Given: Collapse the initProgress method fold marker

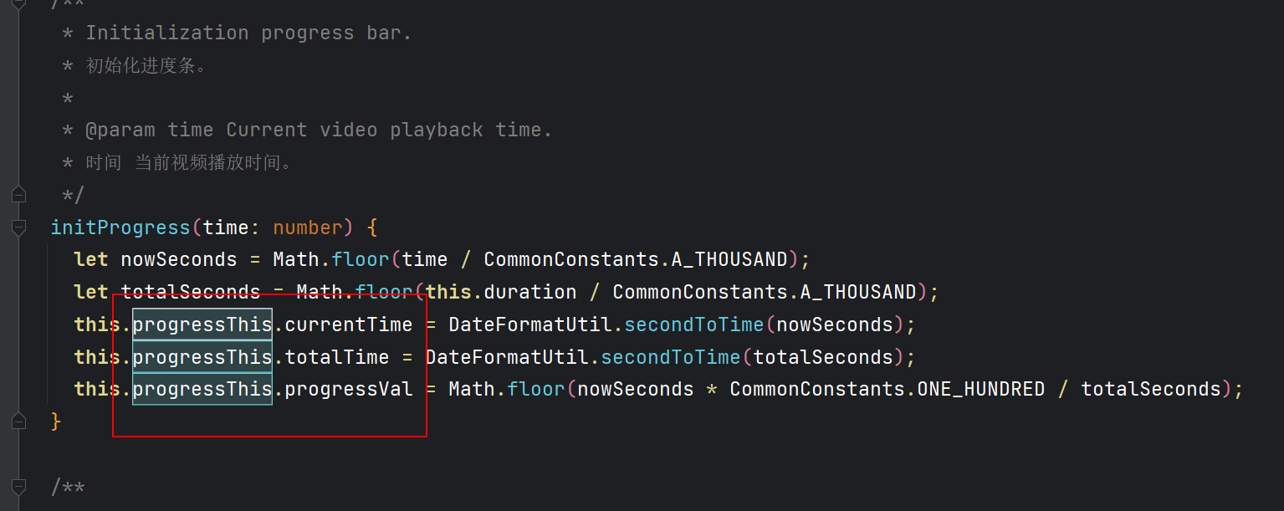Looking at the screenshot, I should point(18,227).
